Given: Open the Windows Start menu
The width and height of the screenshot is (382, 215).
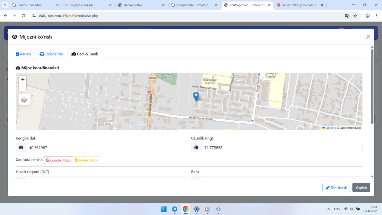Looking at the screenshot, I should (x=164, y=209).
